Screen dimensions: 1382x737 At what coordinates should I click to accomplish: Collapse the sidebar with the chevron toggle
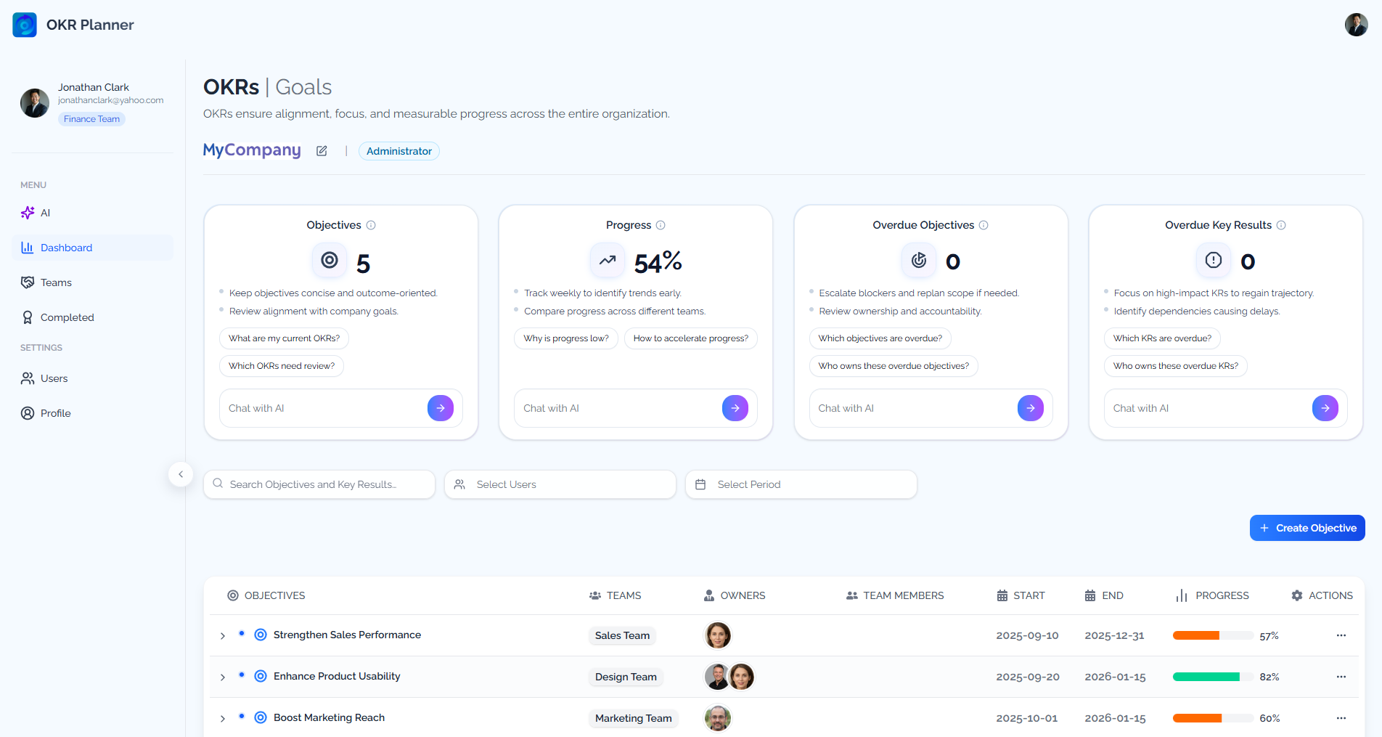point(181,474)
